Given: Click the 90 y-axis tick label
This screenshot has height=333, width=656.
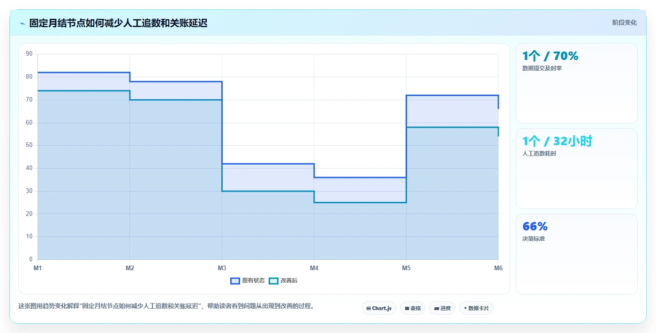Looking at the screenshot, I should (29, 54).
